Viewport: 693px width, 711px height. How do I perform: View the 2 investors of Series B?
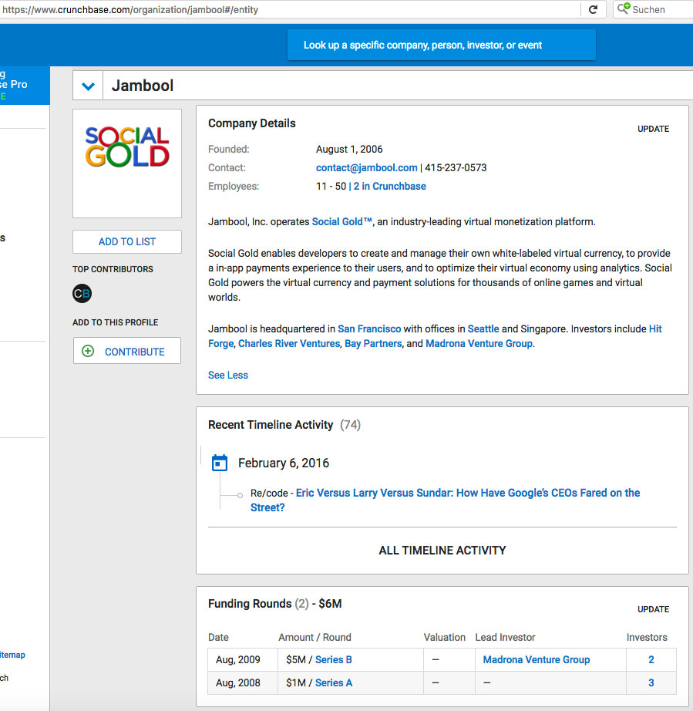coord(651,660)
